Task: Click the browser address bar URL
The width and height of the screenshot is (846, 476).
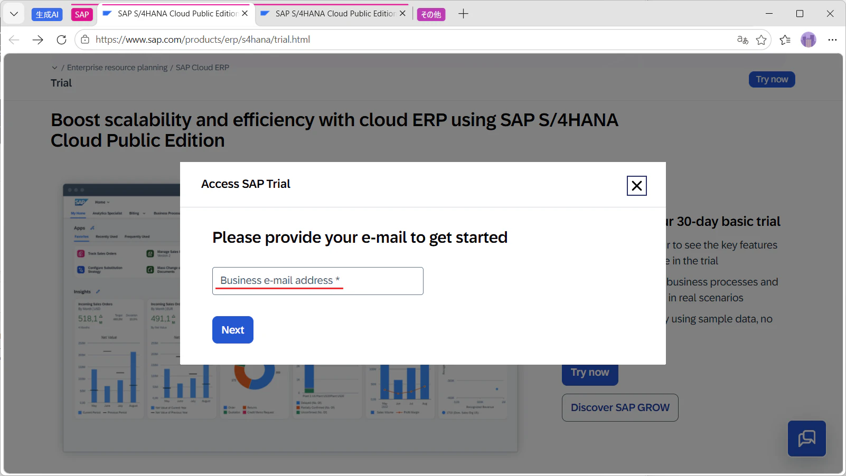Action: (203, 40)
